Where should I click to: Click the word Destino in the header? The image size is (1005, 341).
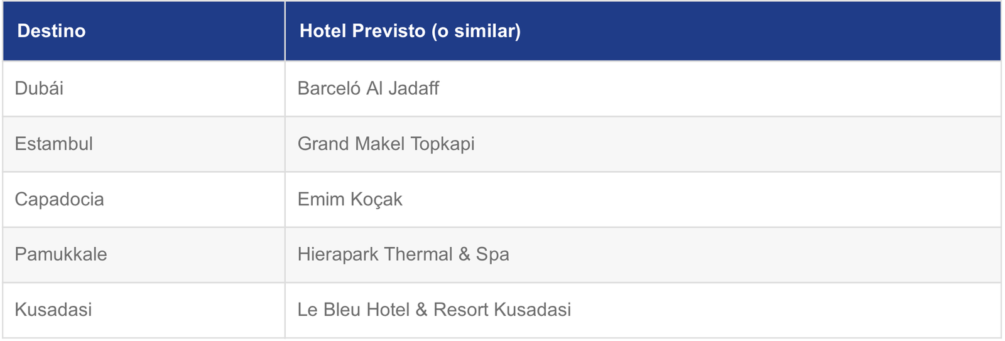[52, 31]
